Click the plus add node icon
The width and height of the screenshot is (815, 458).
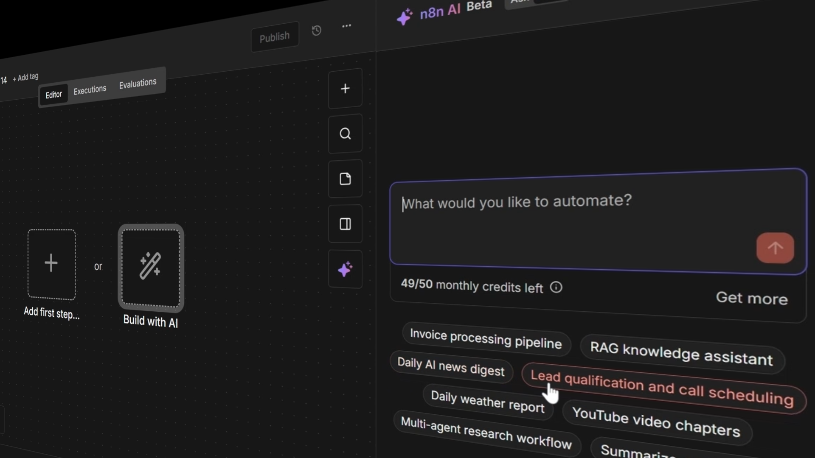pyautogui.click(x=345, y=89)
